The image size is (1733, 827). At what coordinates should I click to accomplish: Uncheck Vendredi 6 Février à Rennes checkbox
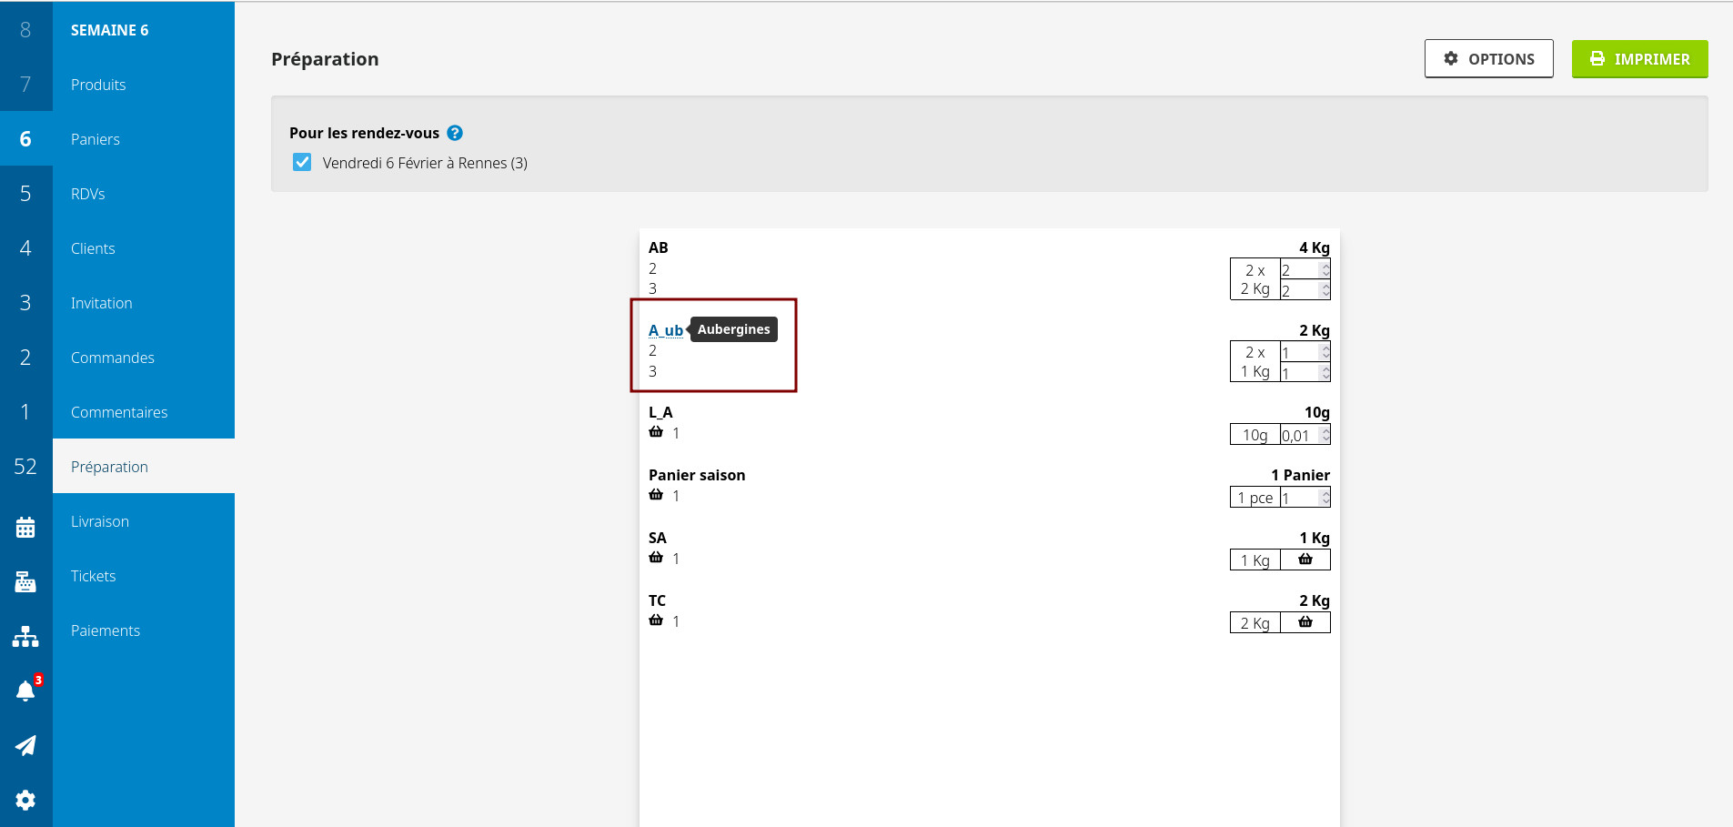(302, 163)
